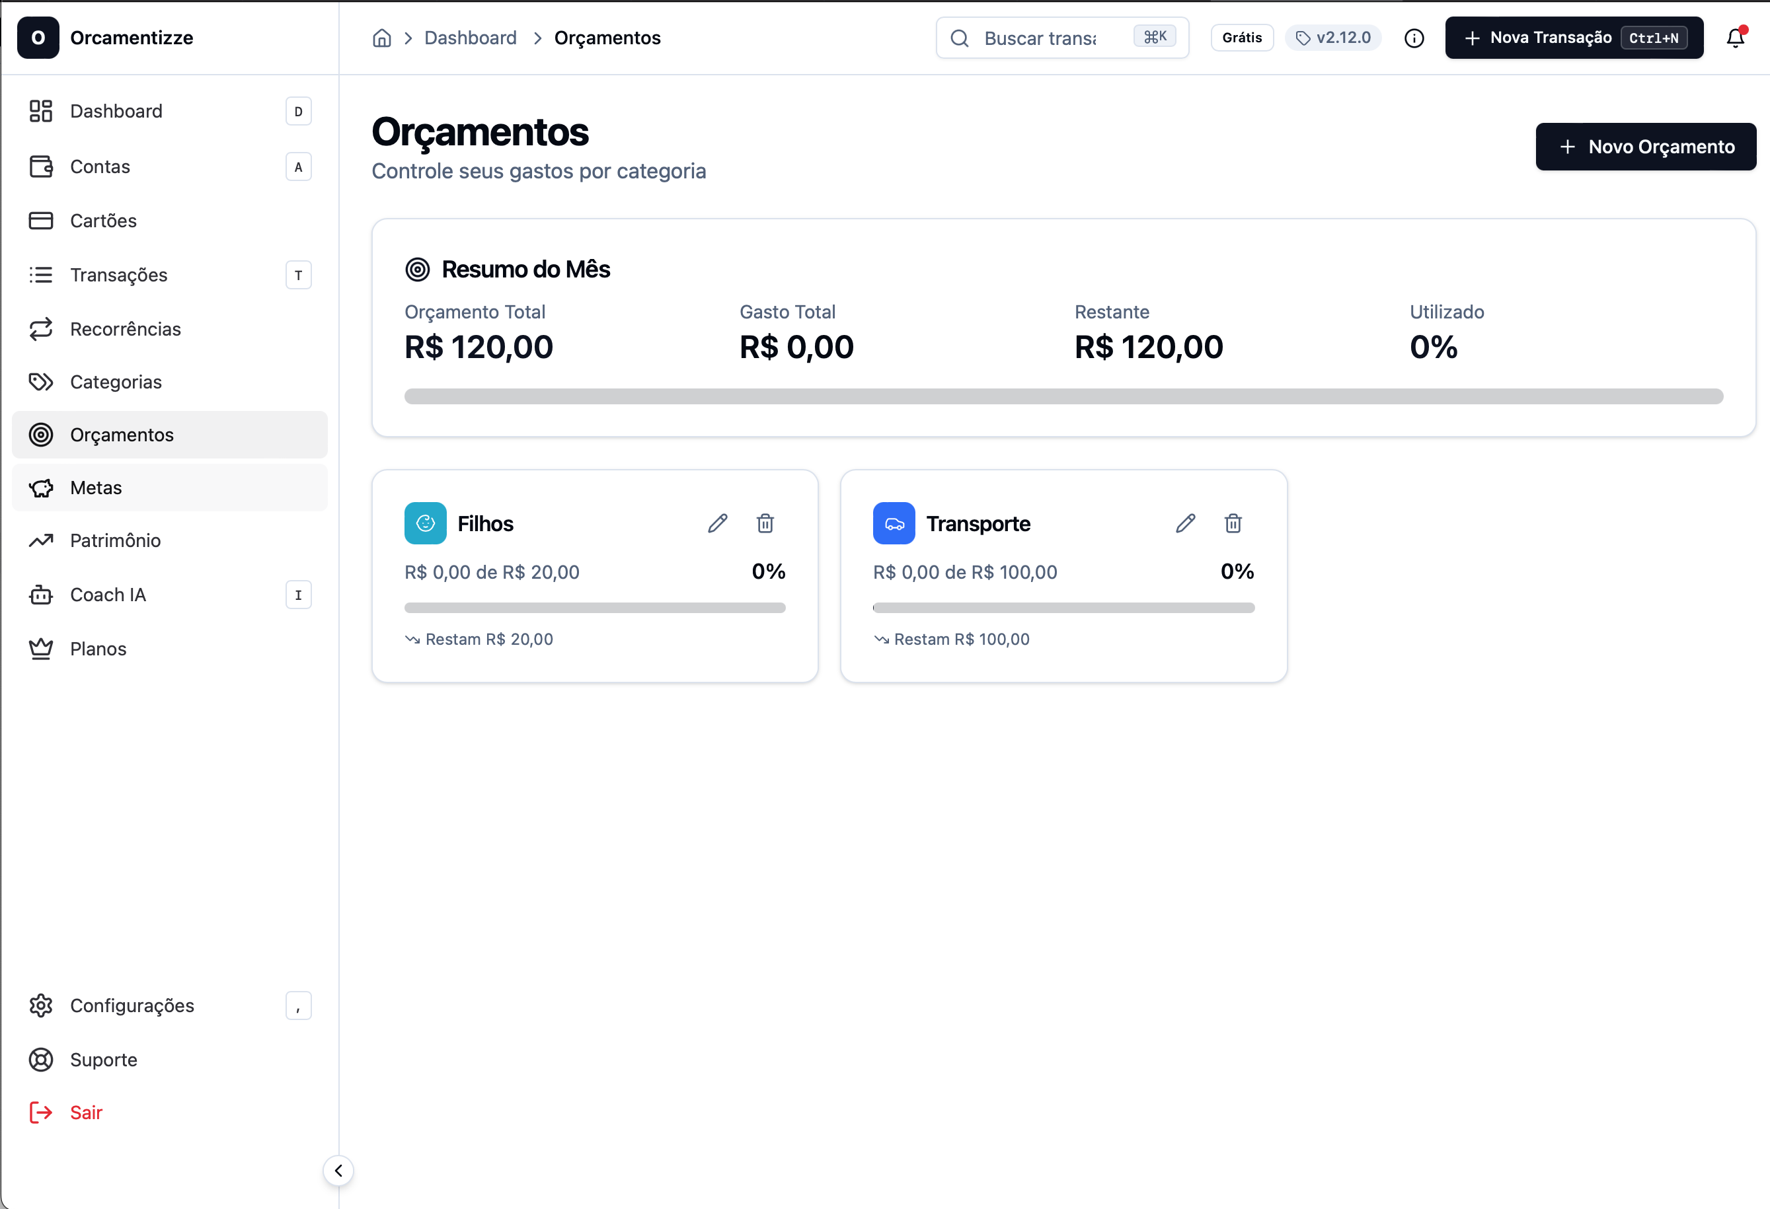1770x1209 pixels.
Task: Focus the Buscar transações search field
Action: [1040, 38]
